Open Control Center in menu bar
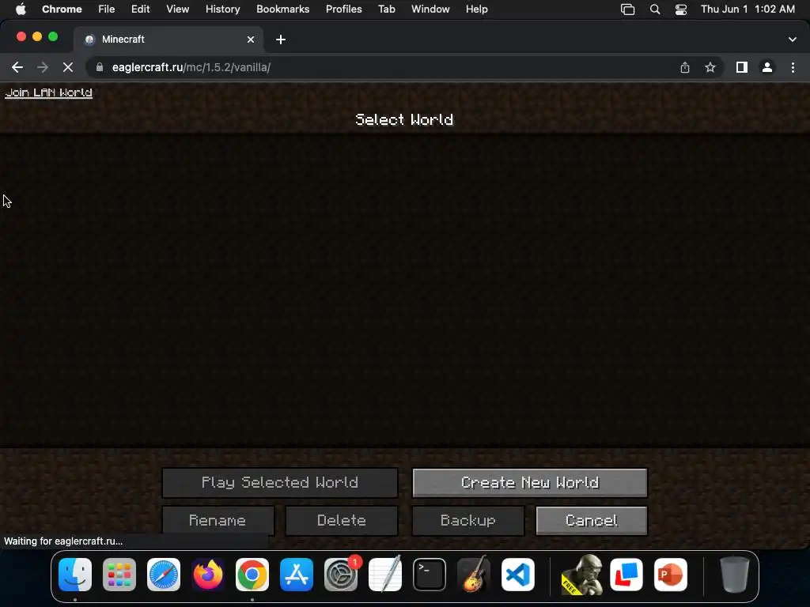The image size is (810, 607). click(x=681, y=9)
